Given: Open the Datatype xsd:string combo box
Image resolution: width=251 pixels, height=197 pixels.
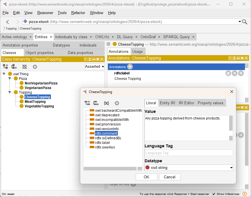Looking at the screenshot, I should coord(189,168).
